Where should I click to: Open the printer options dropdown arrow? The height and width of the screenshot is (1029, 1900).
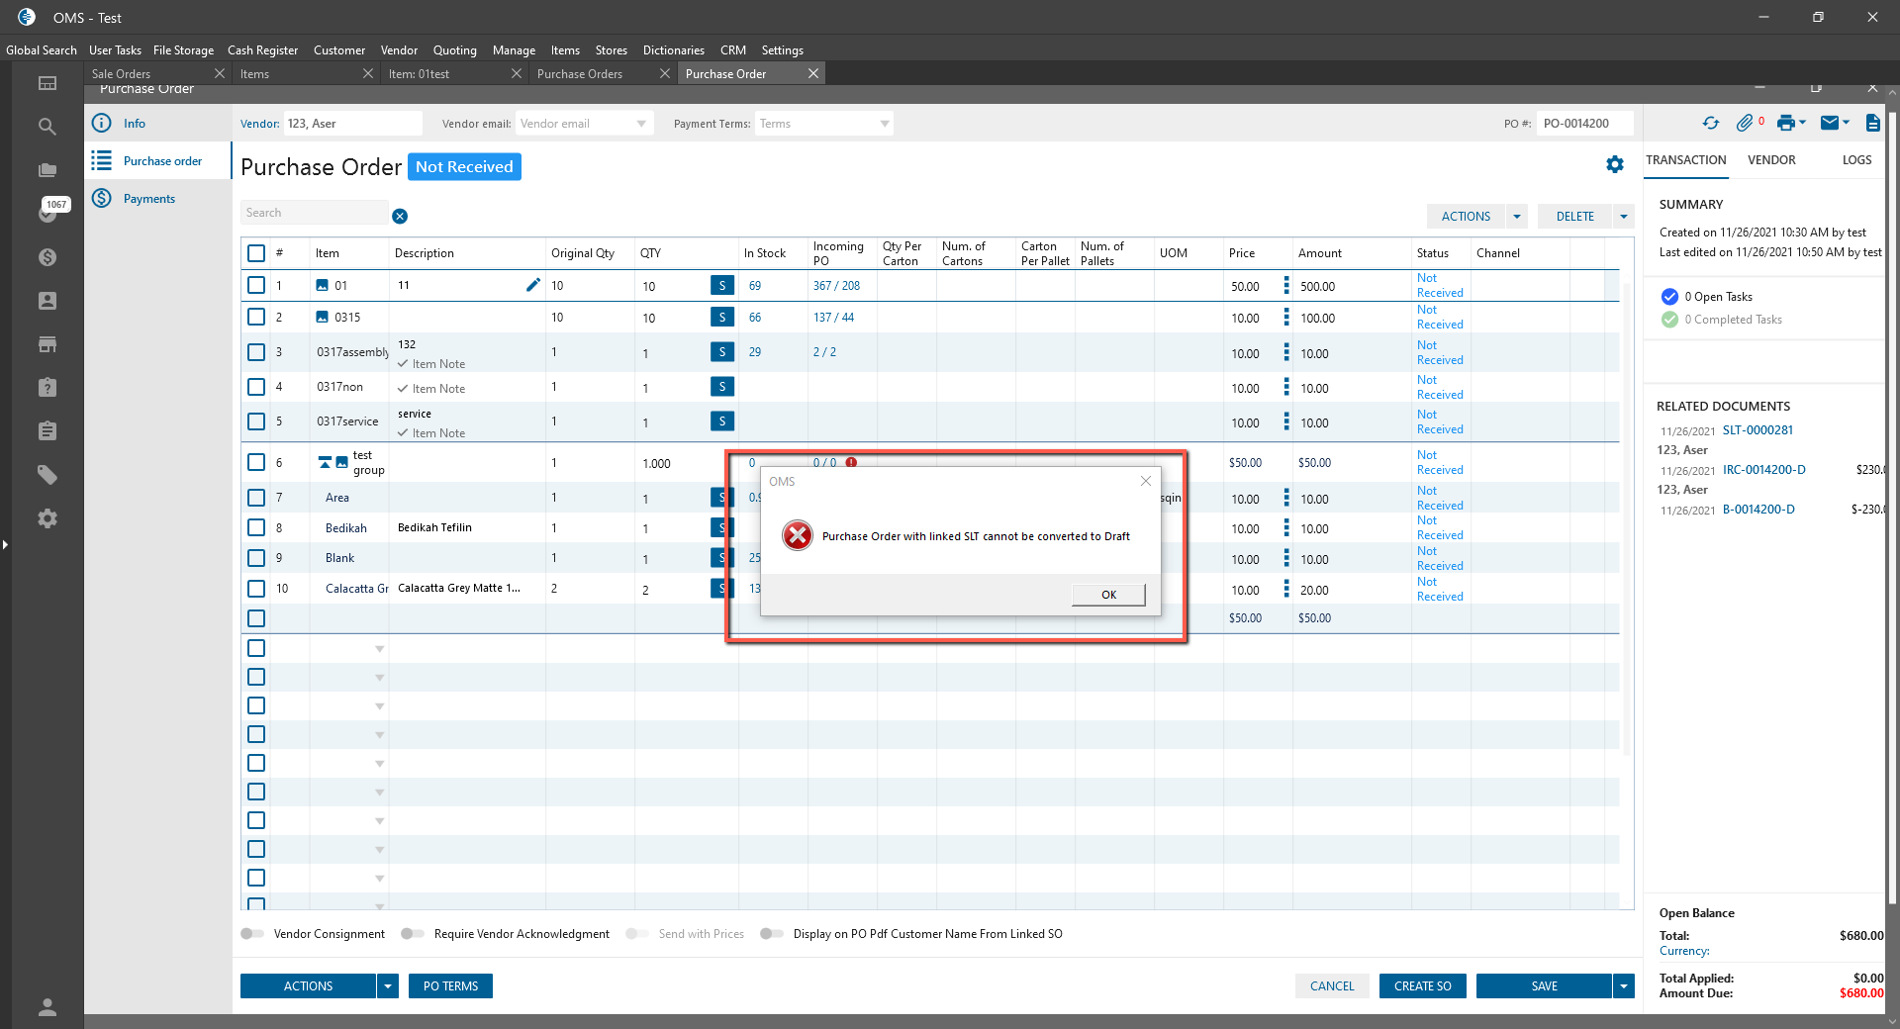click(x=1802, y=123)
